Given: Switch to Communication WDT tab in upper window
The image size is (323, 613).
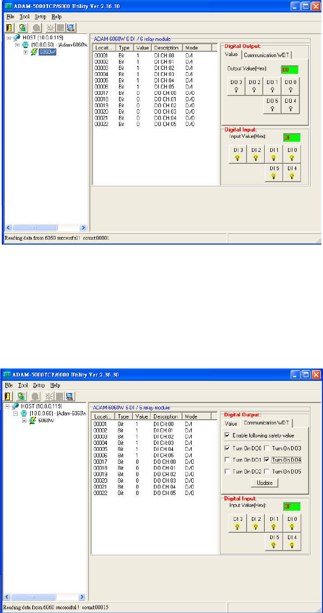Looking at the screenshot, I should pyautogui.click(x=267, y=55).
